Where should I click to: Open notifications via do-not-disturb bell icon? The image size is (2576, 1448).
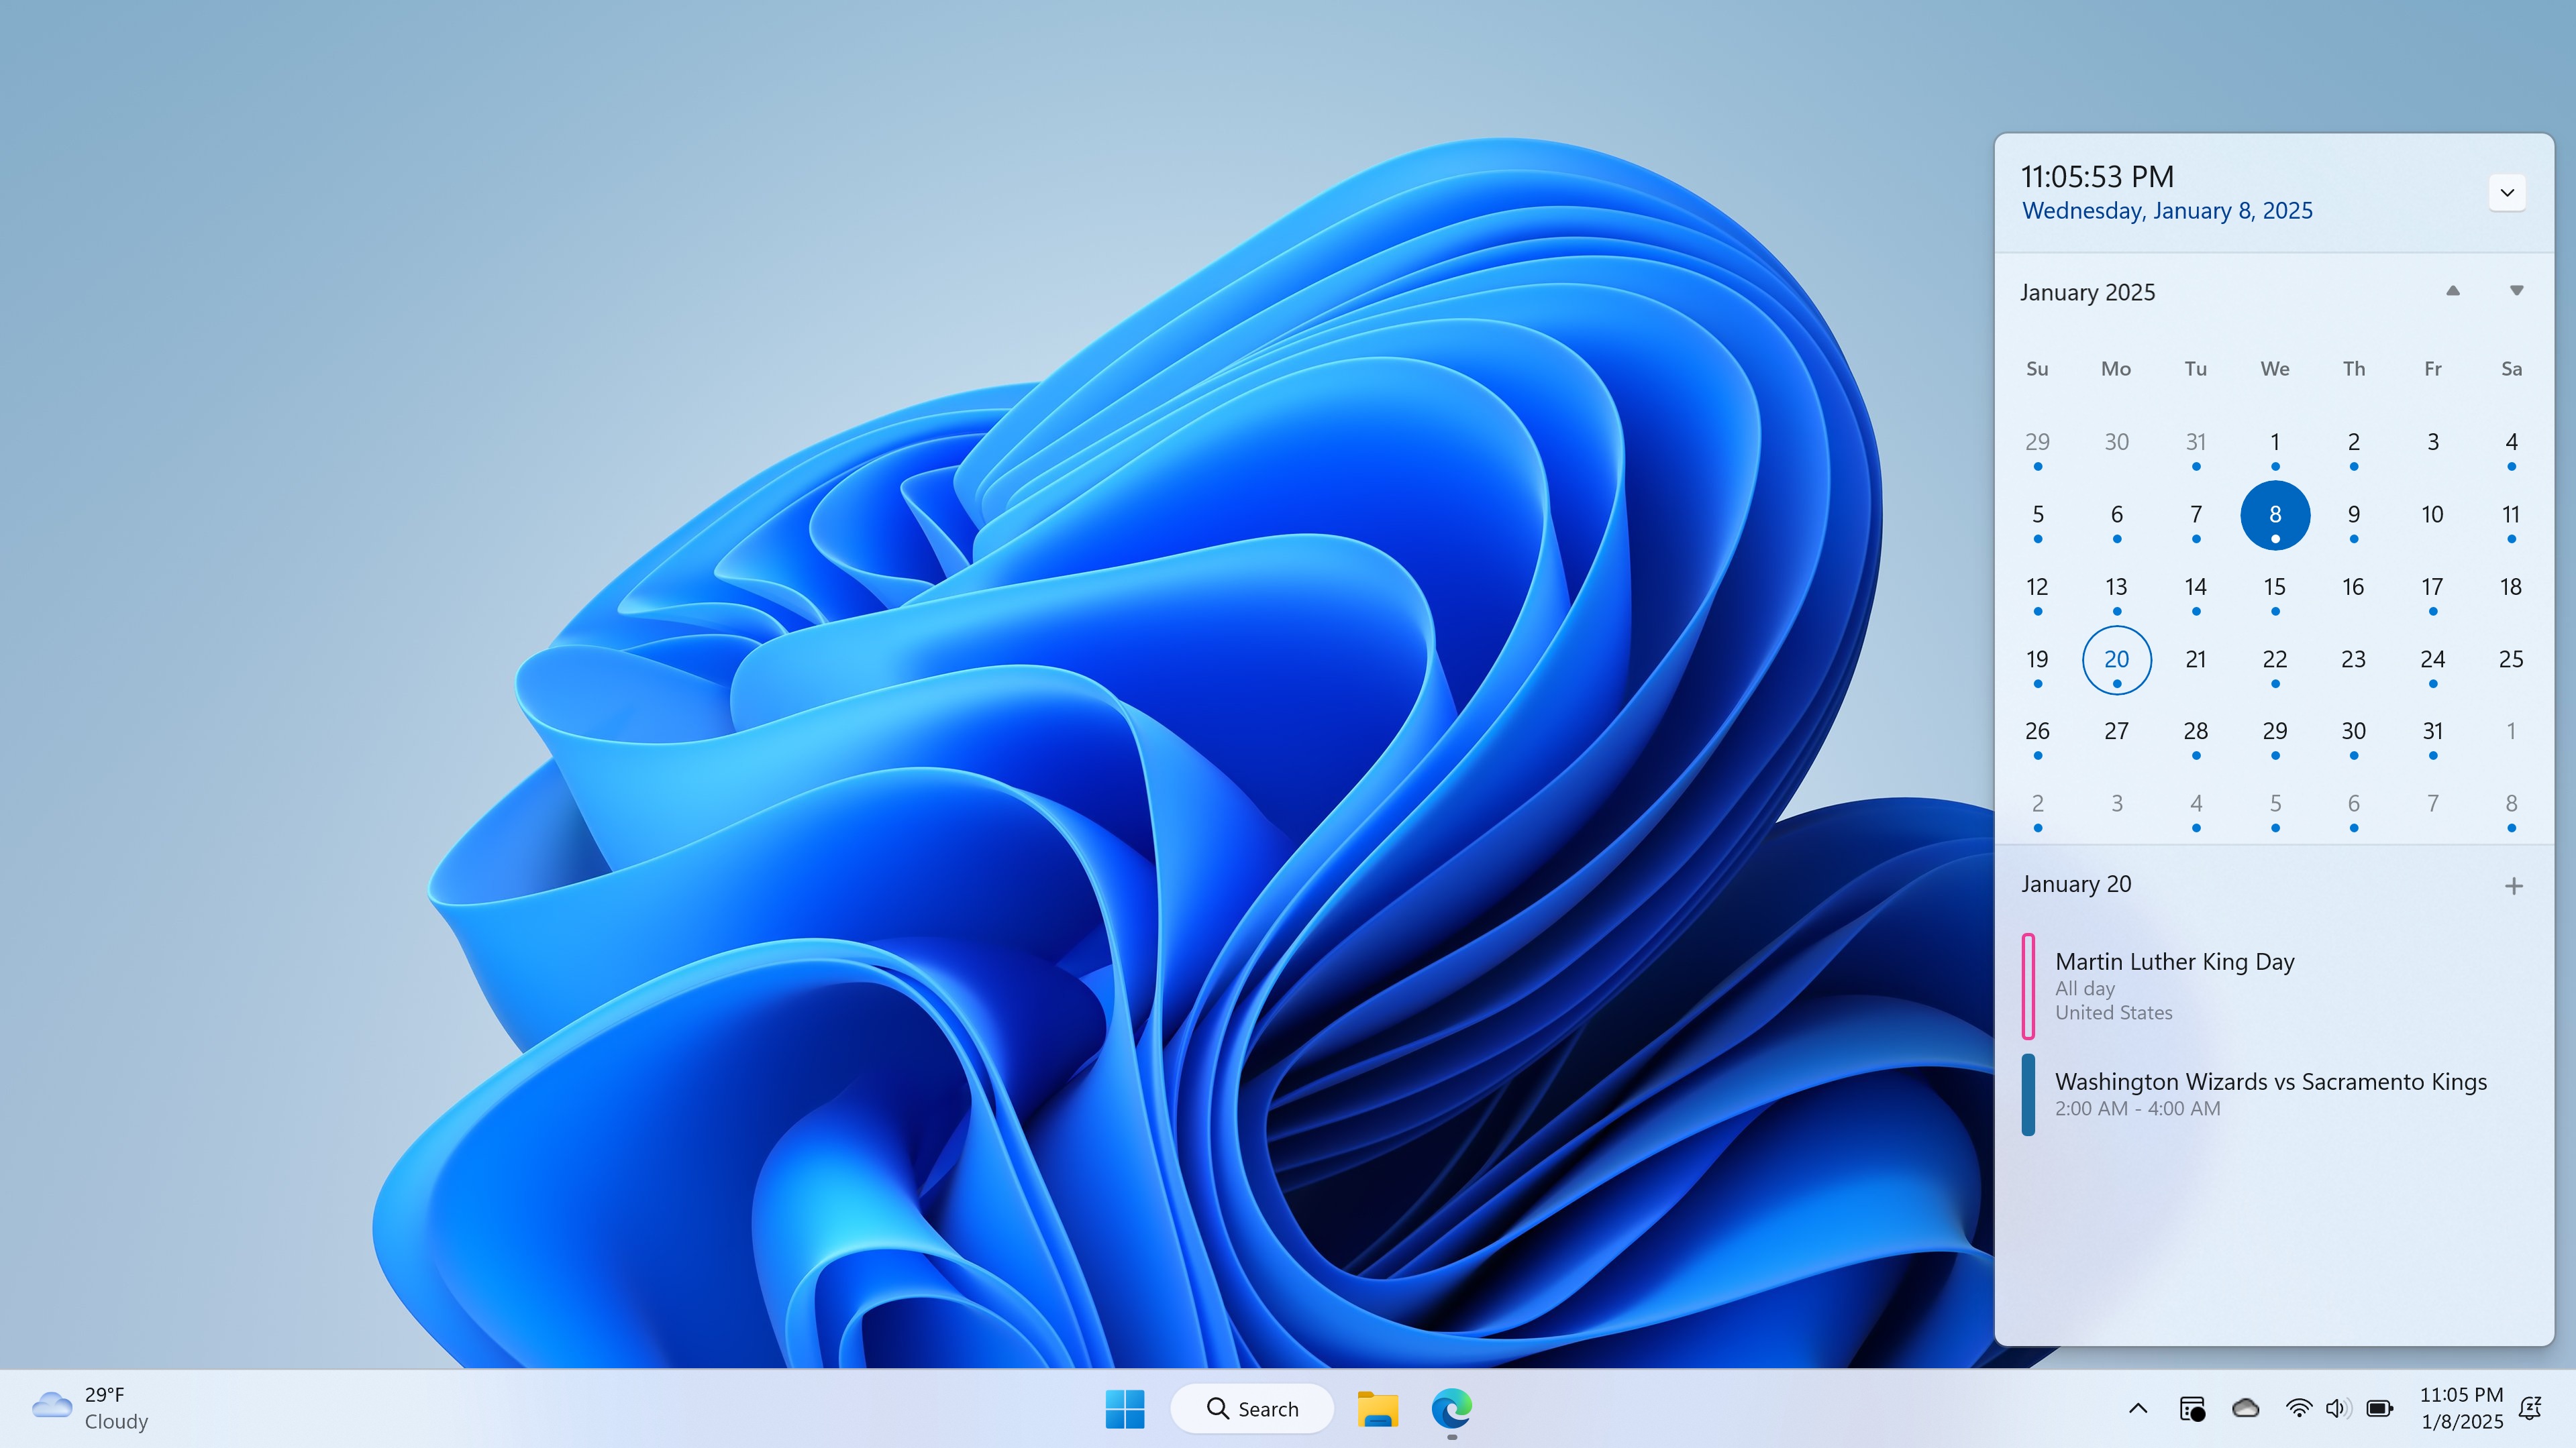click(x=2531, y=1409)
